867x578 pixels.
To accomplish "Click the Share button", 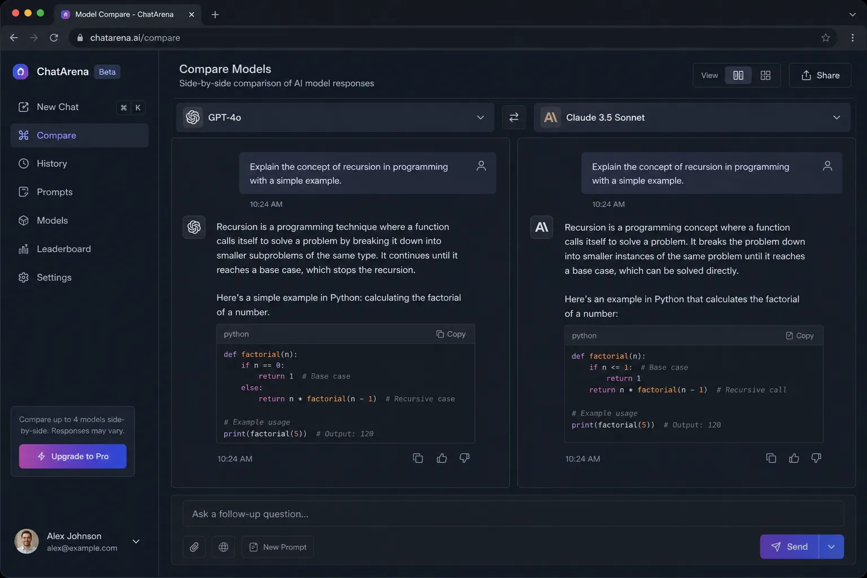I will pos(820,75).
